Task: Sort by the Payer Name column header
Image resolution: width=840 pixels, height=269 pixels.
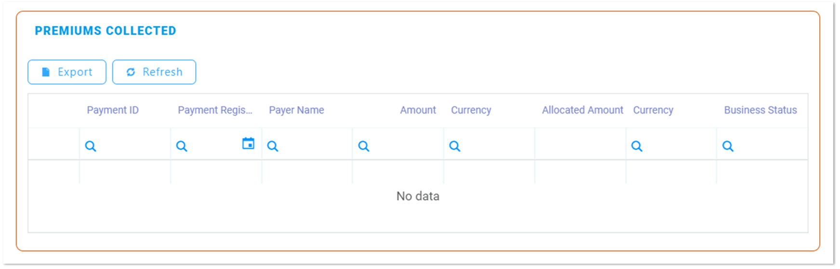Action: (296, 110)
